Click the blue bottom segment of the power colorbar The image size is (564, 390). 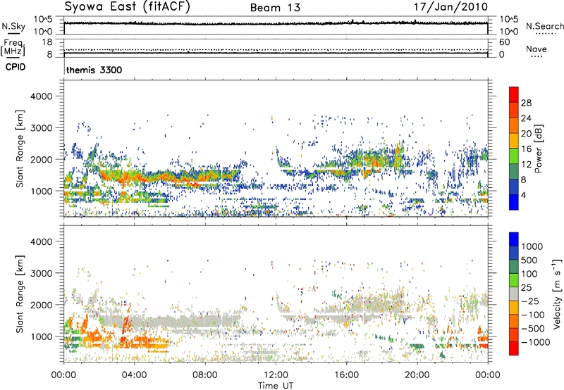coord(514,202)
